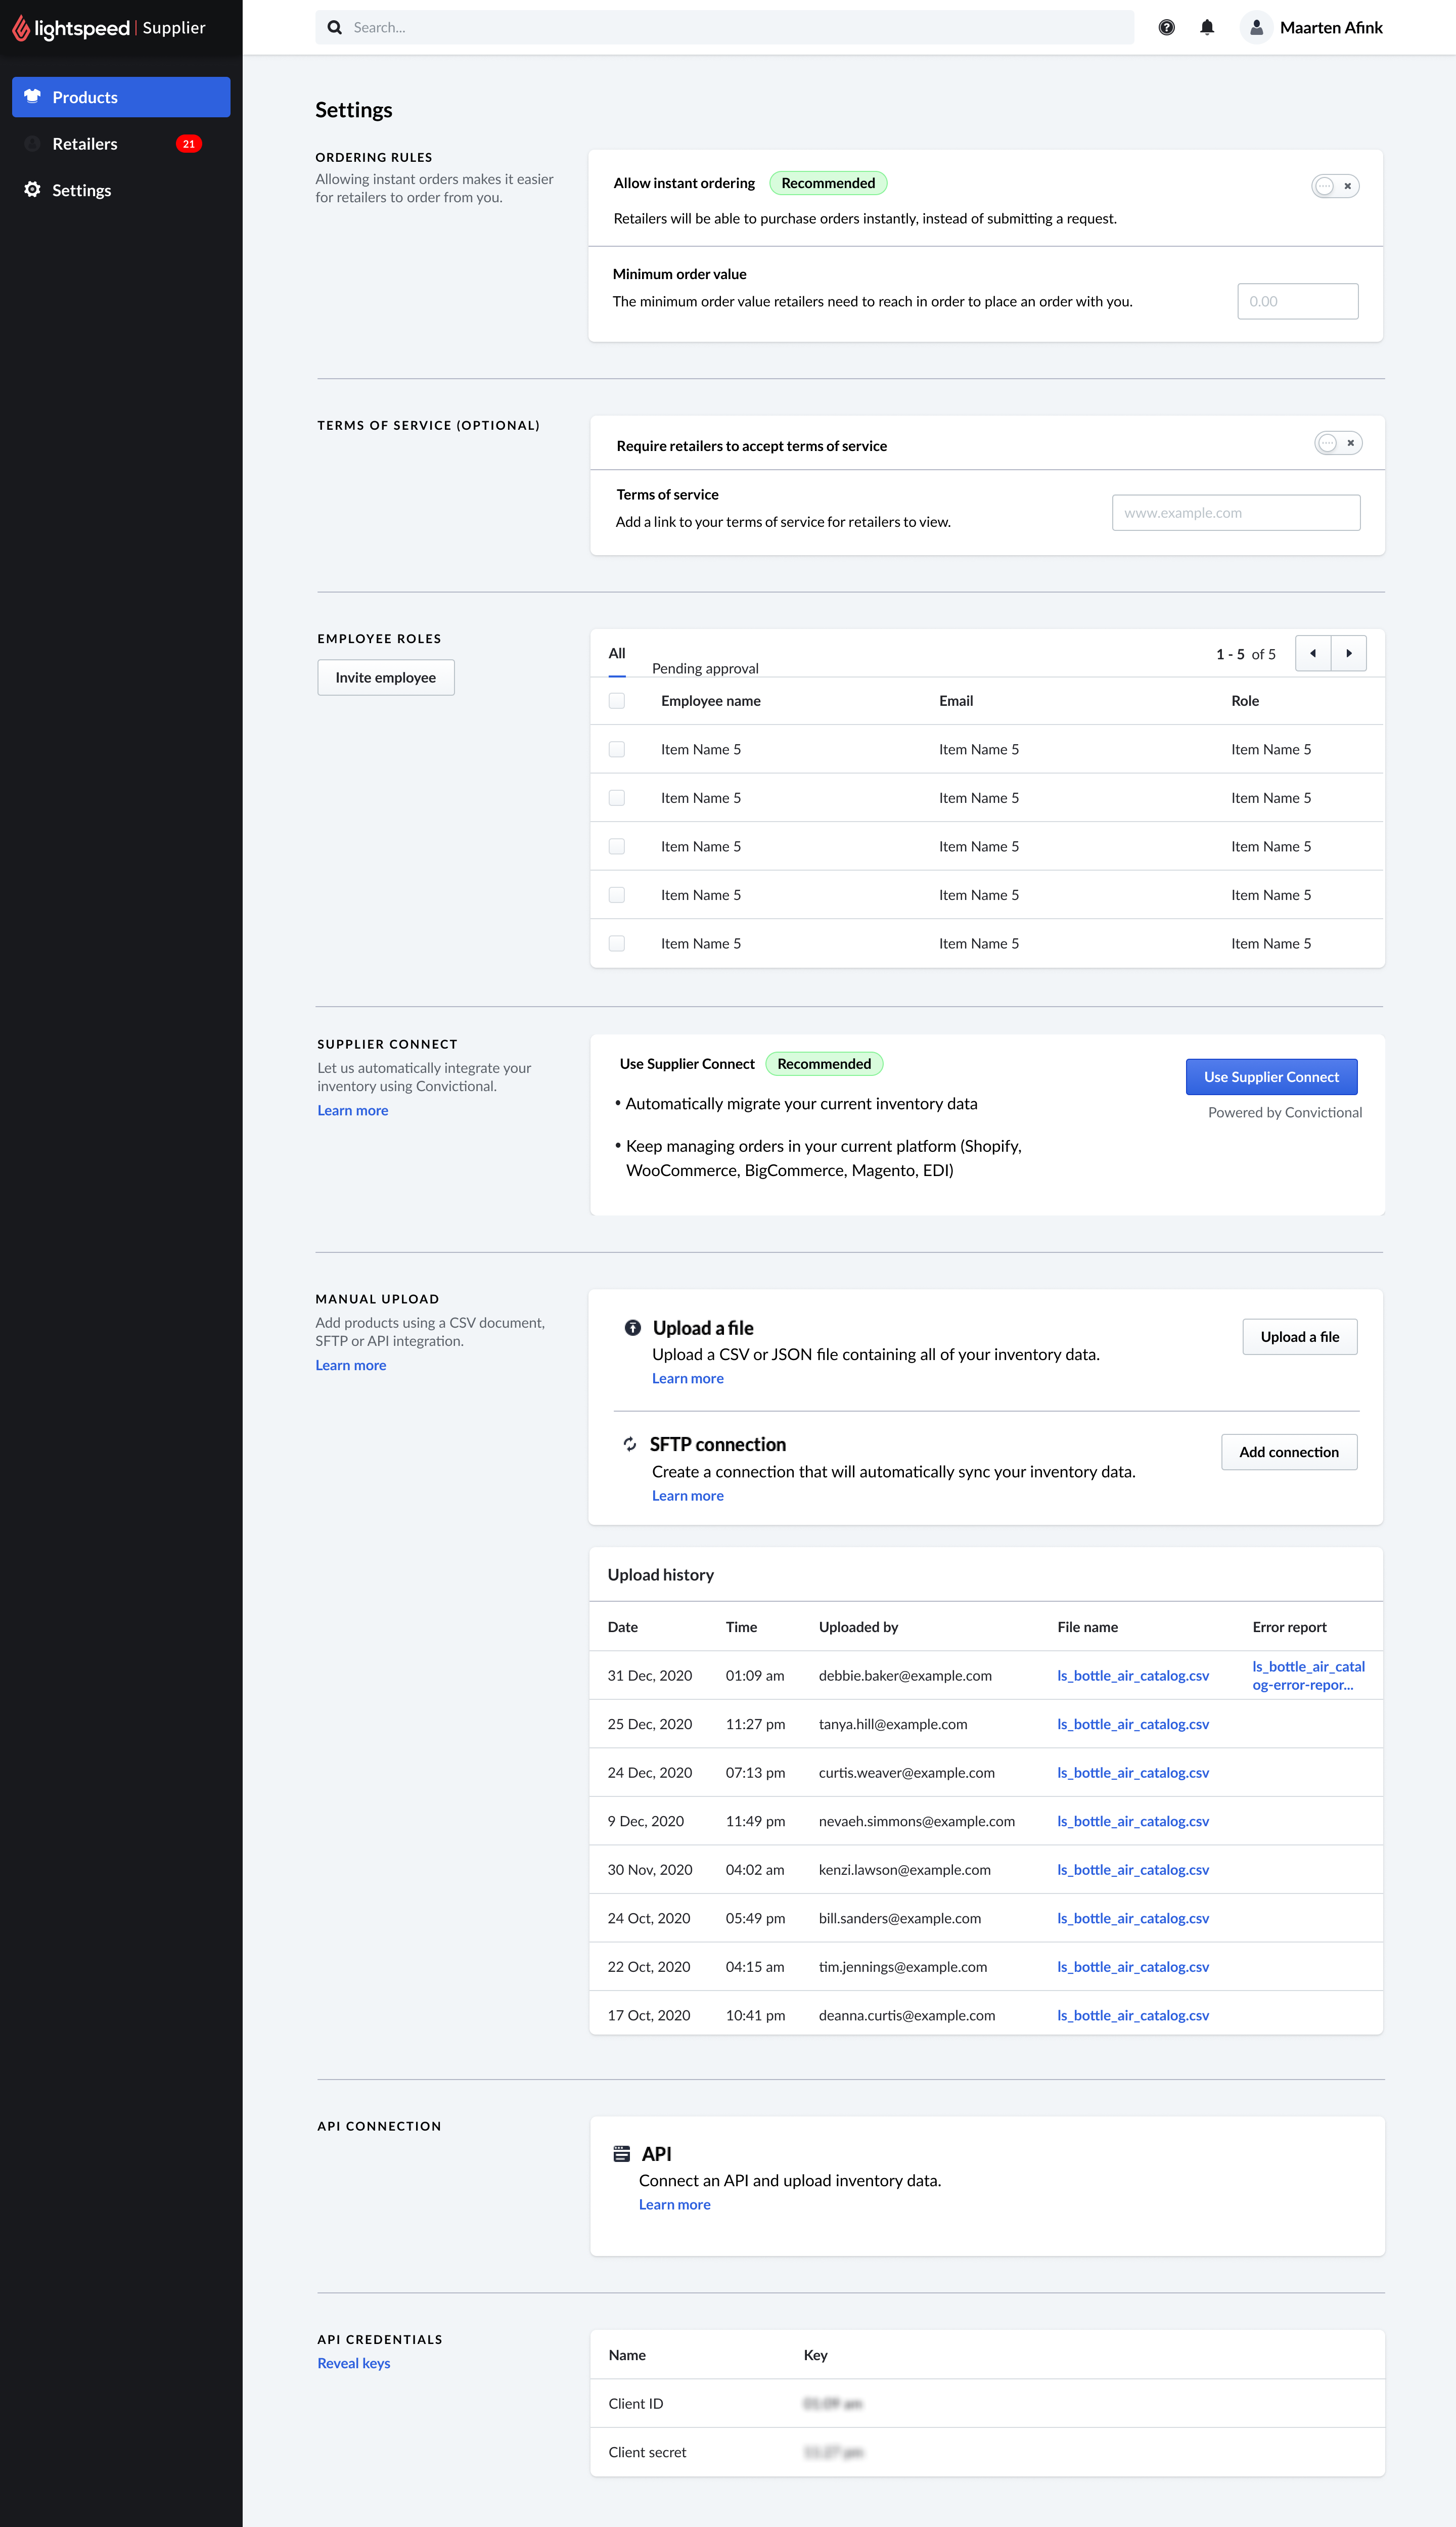
Task: Go to next page of employees
Action: click(1349, 654)
